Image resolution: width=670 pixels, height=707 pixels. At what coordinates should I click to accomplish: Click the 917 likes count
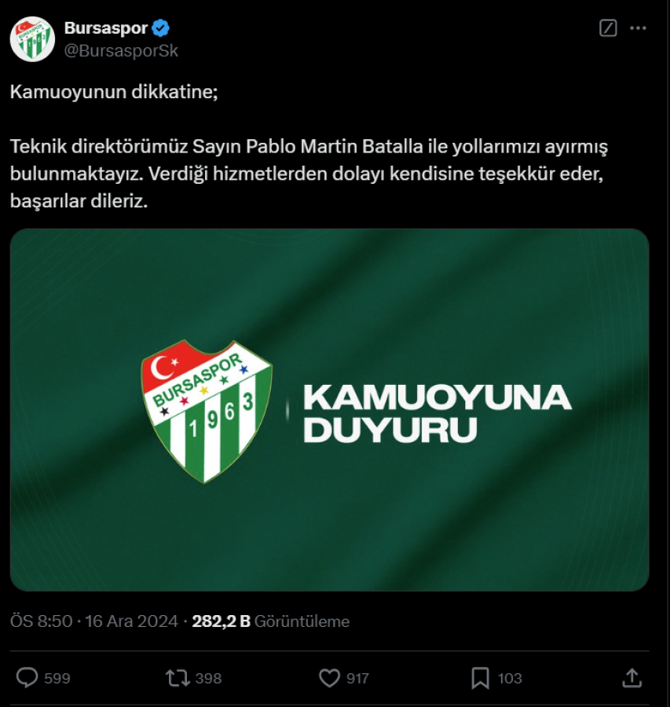[x=357, y=678]
